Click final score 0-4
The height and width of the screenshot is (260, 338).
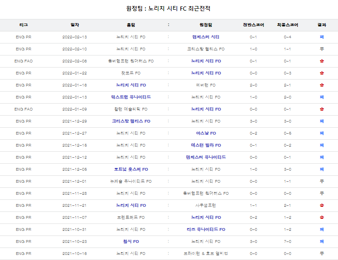[x=287, y=37]
